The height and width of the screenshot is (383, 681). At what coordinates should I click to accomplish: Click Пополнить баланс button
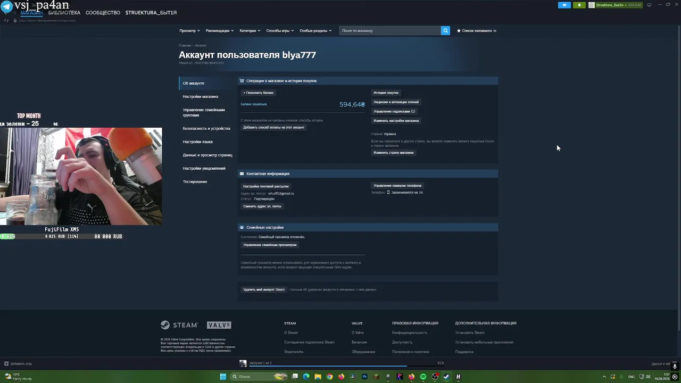coord(259,93)
